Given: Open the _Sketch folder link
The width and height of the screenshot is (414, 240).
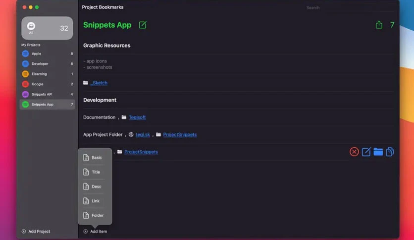Looking at the screenshot, I should 99,83.
